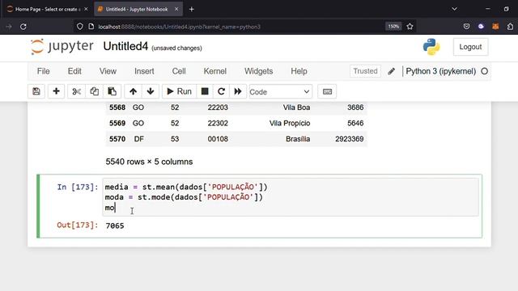Save the notebook with the floppy disk icon
This screenshot has height=291, width=518.
36,91
